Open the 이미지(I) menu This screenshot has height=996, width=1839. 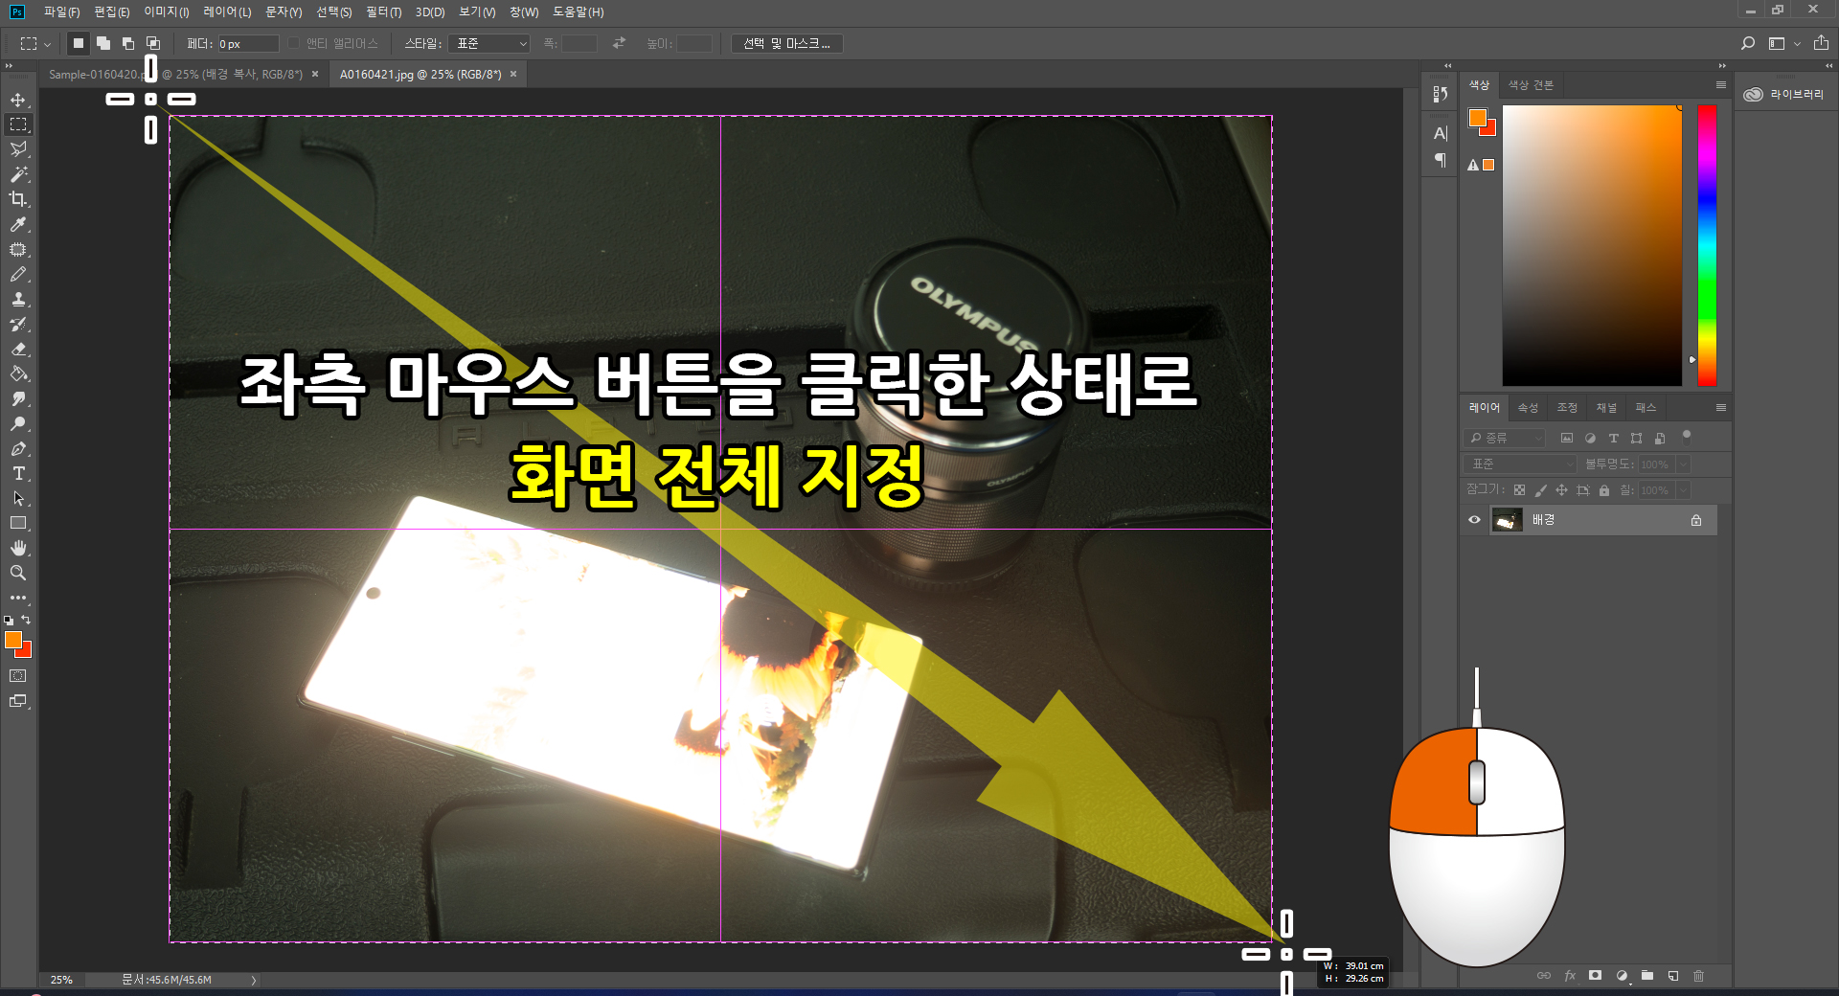point(167,11)
